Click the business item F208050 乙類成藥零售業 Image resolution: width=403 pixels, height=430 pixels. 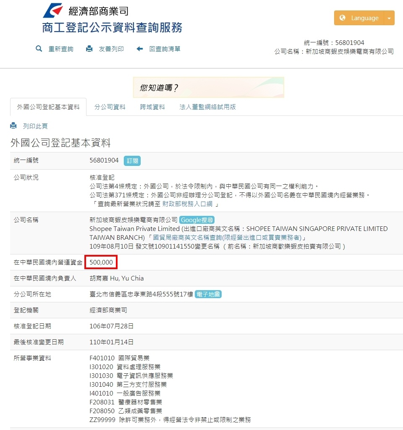point(126,411)
